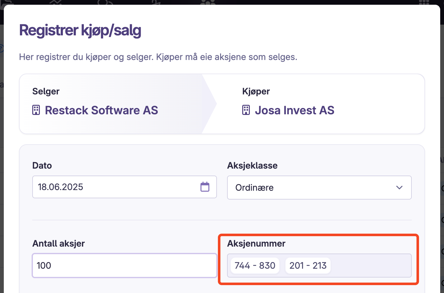Open the calendar picker in Dato field

tap(205, 187)
